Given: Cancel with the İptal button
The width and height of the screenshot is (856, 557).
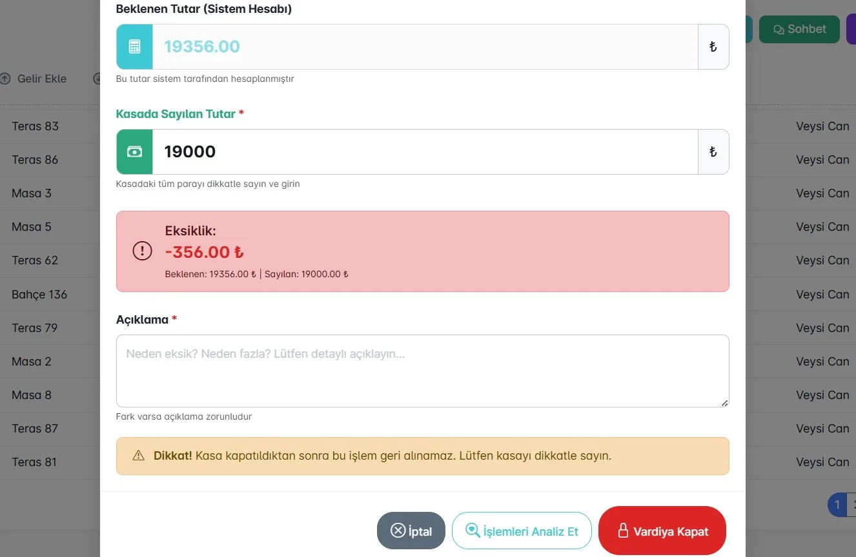Looking at the screenshot, I should (411, 531).
